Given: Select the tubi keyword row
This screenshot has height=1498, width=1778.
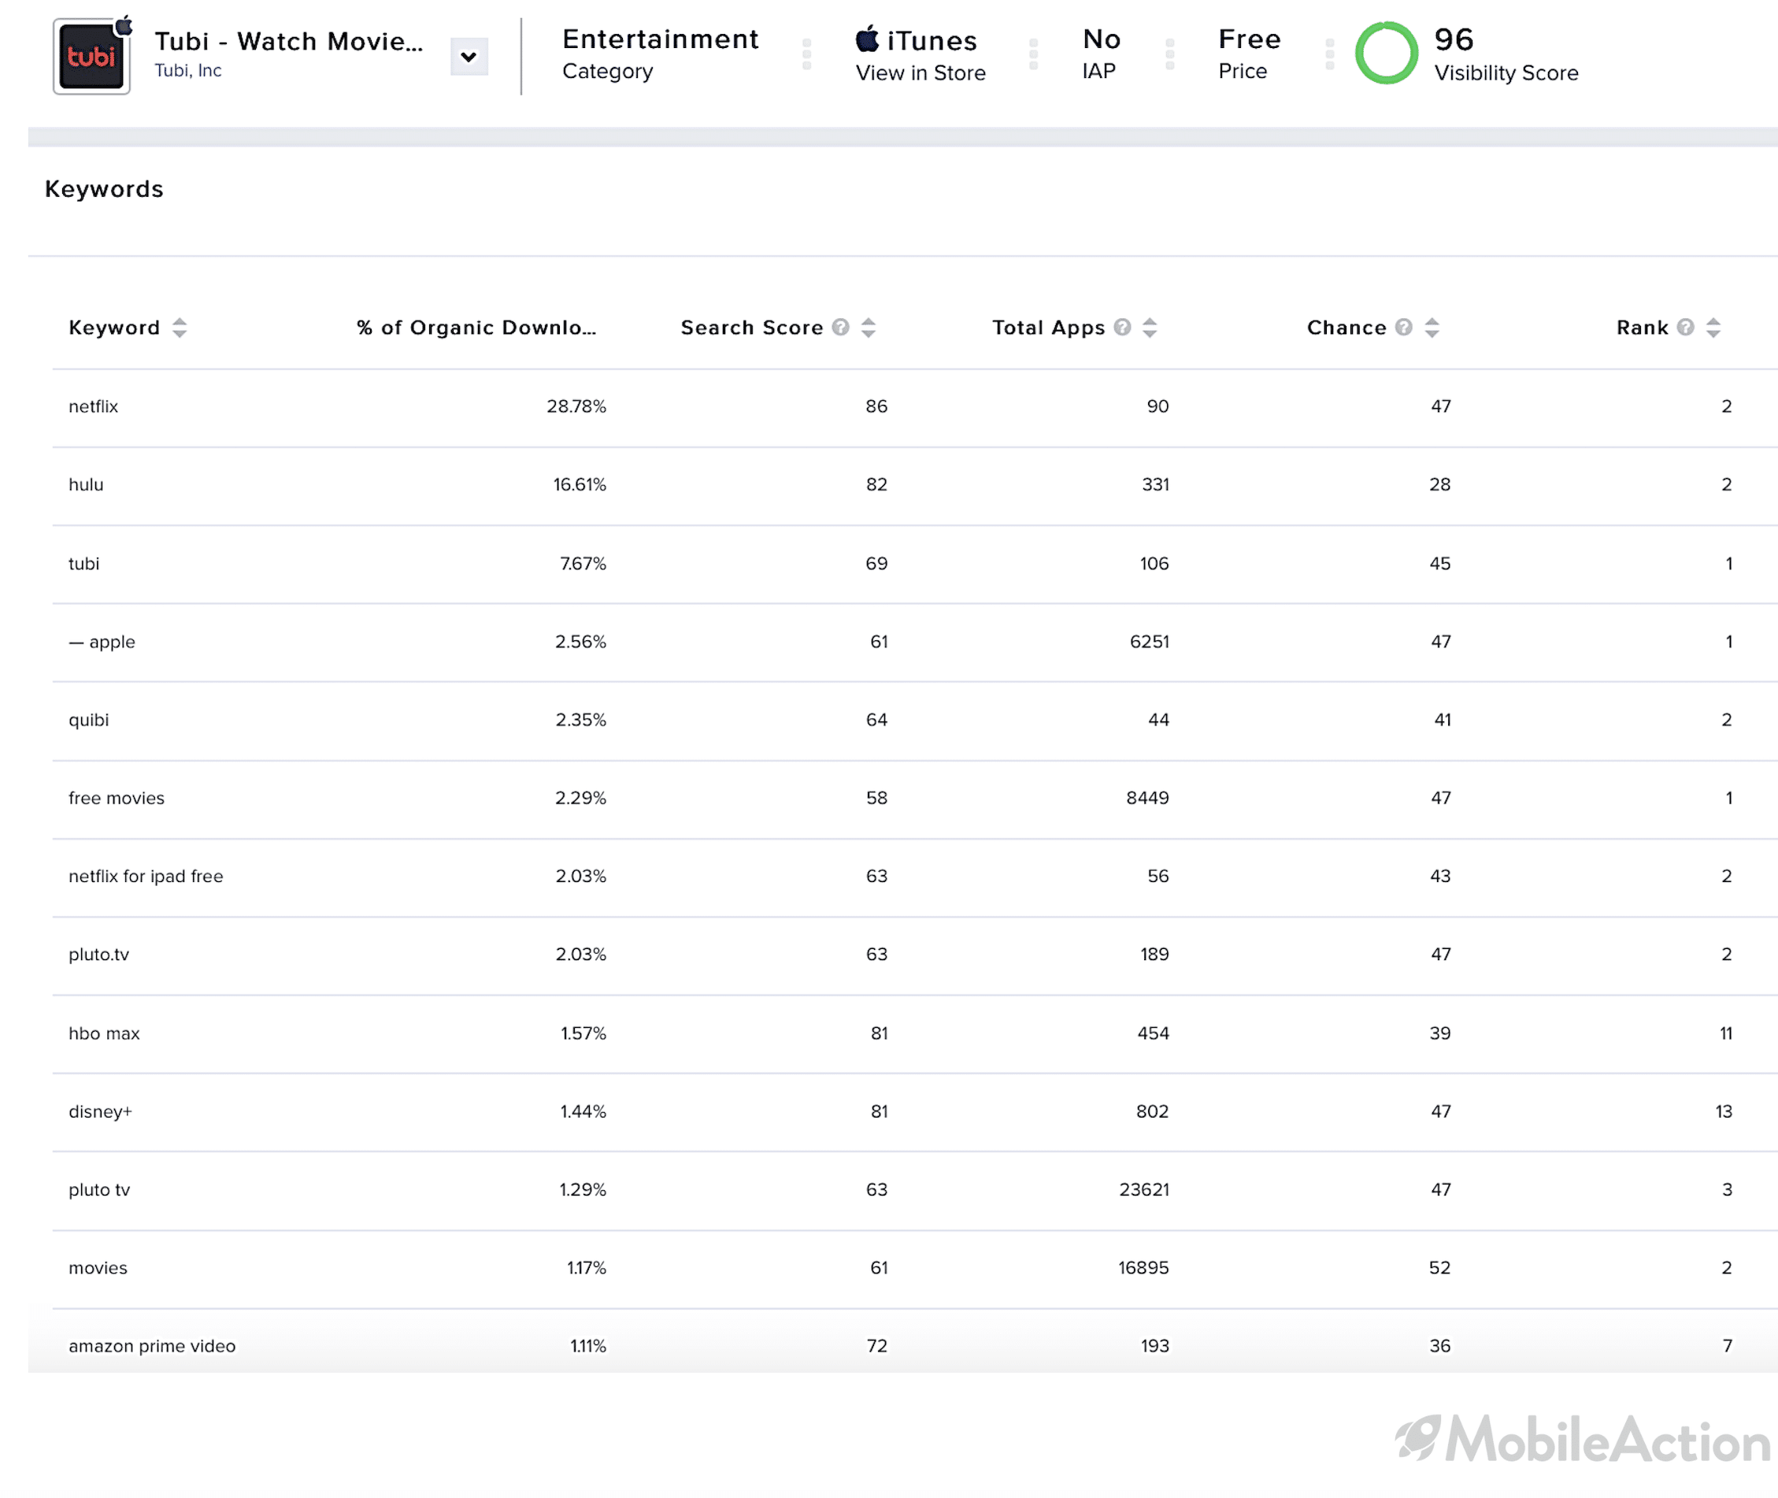Looking at the screenshot, I should (x=914, y=564).
